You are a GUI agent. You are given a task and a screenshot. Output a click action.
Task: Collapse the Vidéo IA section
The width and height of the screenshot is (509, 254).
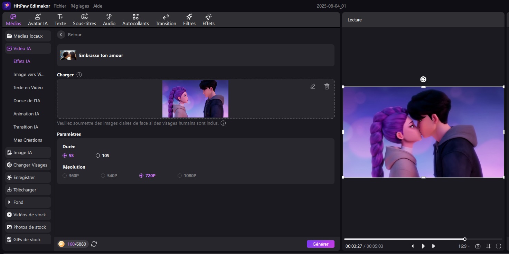click(x=28, y=48)
